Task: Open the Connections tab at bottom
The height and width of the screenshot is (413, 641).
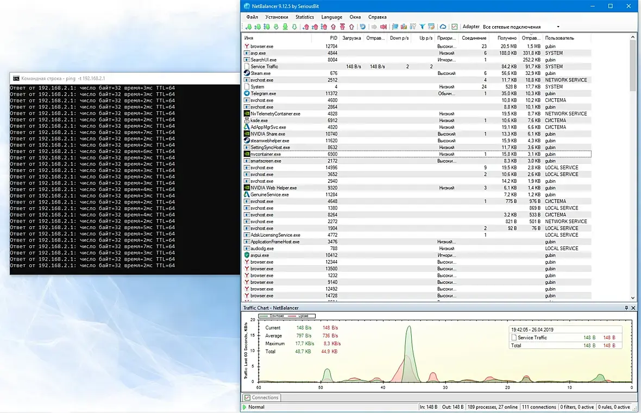Action: click(x=261, y=397)
